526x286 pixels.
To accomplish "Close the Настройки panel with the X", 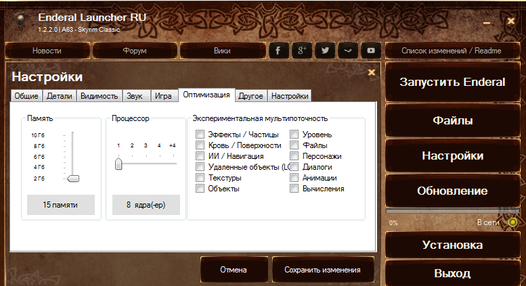I will (371, 72).
